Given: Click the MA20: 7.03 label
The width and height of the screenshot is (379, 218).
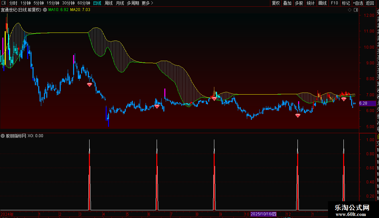Looking at the screenshot, I should click(80, 10).
